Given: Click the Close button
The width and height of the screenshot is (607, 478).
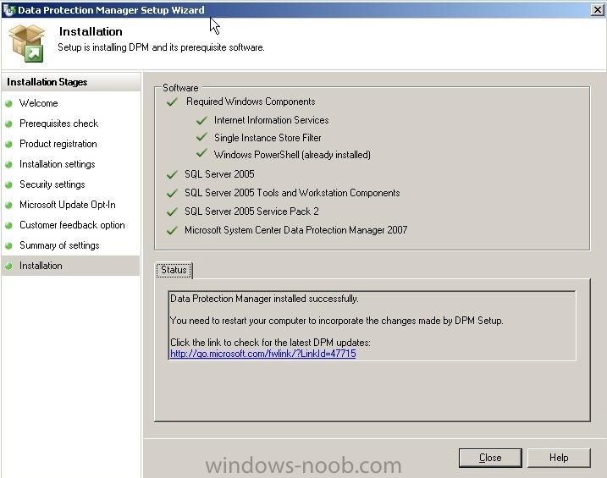Looking at the screenshot, I should click(x=490, y=458).
